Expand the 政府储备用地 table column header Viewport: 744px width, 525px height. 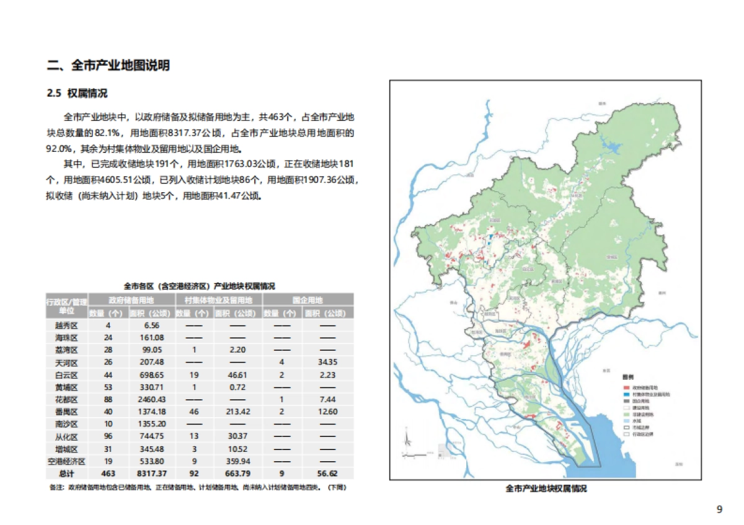[131, 300]
